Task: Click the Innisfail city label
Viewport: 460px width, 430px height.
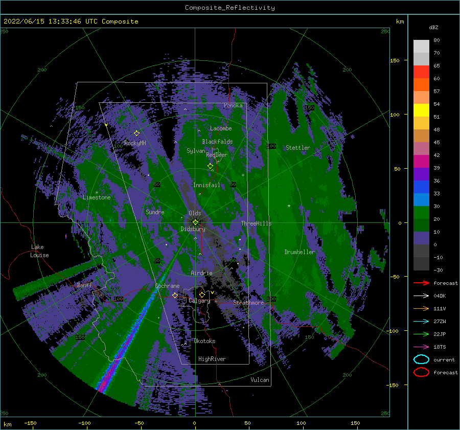Action: [x=206, y=185]
